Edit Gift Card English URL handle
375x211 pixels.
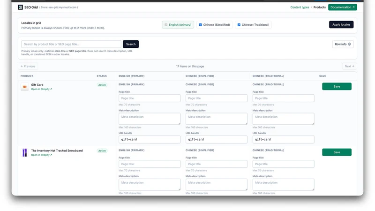point(150,139)
